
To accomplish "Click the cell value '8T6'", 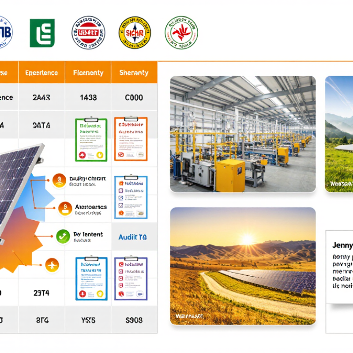I will pyautogui.click(x=42, y=320).
